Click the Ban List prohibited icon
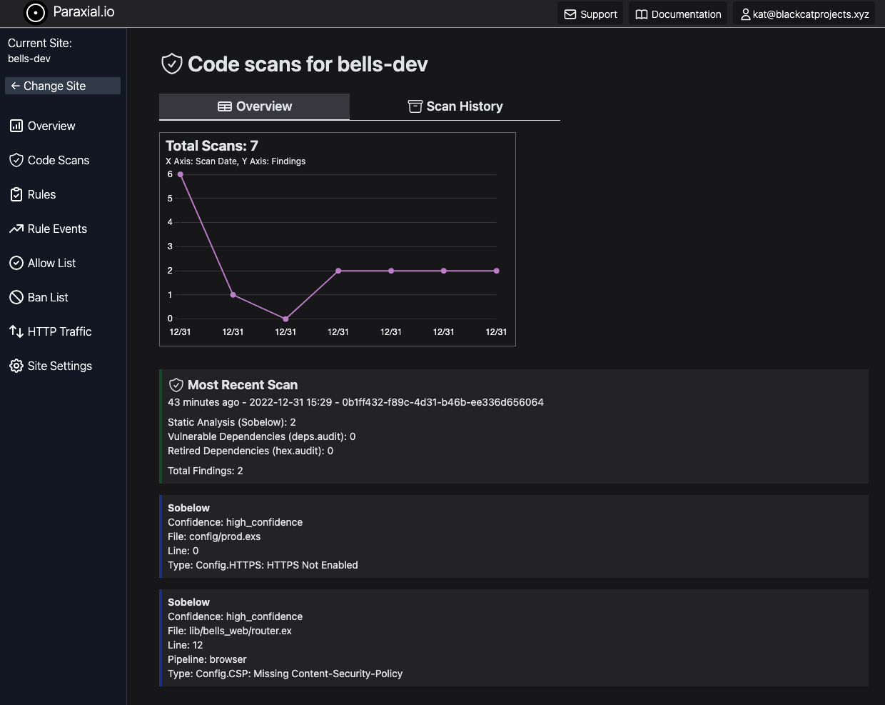This screenshot has width=885, height=705. click(16, 297)
